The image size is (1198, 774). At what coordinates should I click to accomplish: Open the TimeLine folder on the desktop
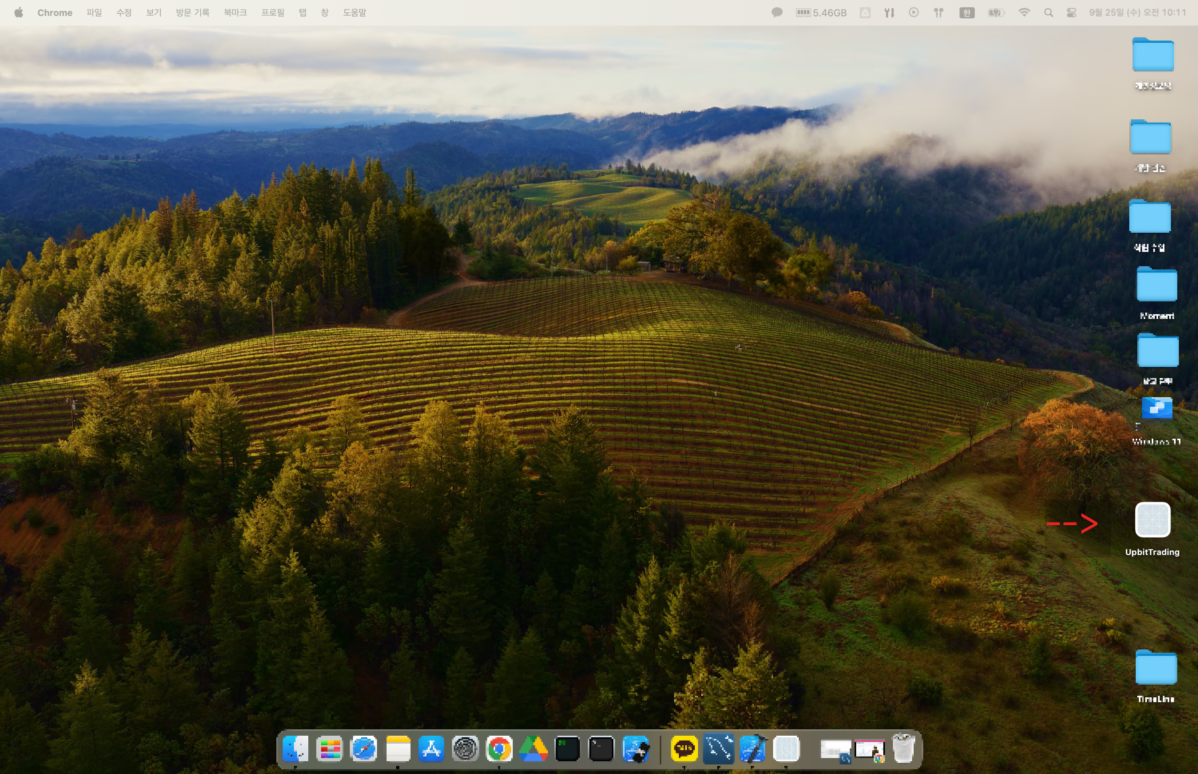1156,667
